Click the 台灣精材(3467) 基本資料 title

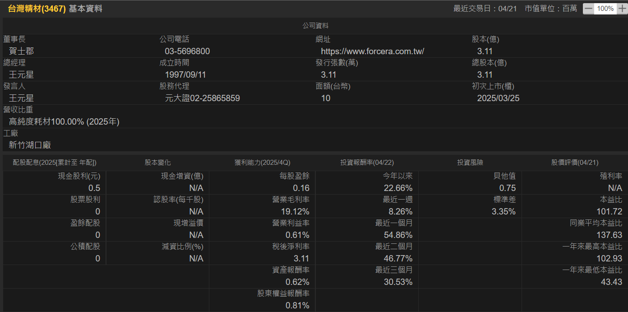[x=54, y=8]
